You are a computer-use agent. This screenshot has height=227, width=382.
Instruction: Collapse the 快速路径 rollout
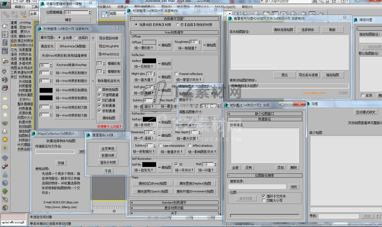click(265, 119)
